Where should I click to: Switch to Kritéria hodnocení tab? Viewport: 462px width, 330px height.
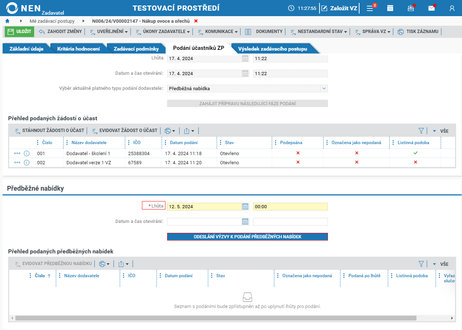click(x=79, y=48)
